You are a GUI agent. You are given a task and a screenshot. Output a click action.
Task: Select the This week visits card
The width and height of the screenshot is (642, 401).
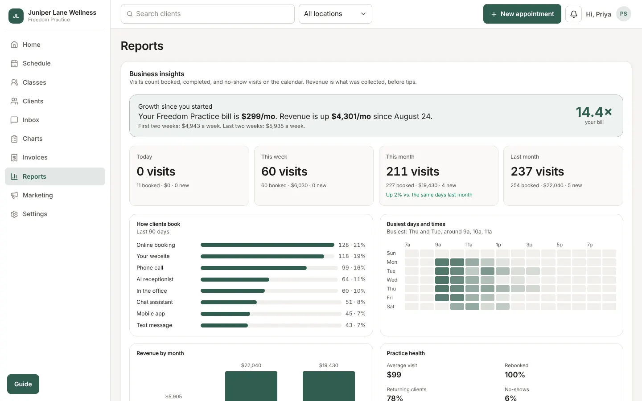point(313,176)
